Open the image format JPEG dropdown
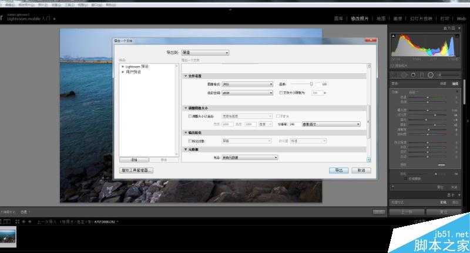Screen dimensions: 470x253 tap(247, 84)
